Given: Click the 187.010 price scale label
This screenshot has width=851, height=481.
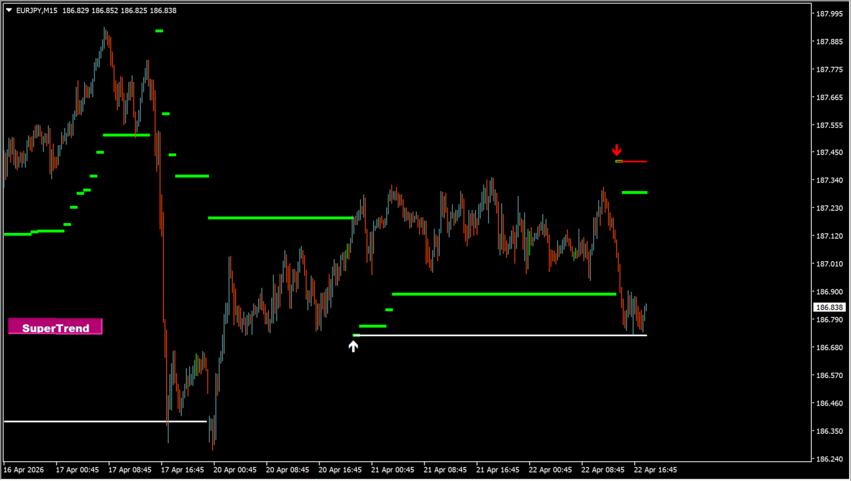Looking at the screenshot, I should coord(829,264).
